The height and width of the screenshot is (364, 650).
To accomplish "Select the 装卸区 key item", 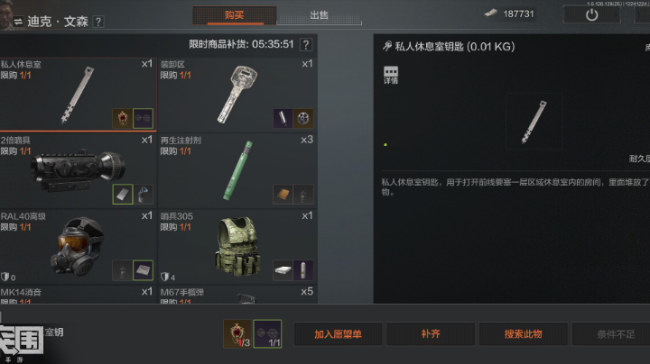I will click(238, 95).
